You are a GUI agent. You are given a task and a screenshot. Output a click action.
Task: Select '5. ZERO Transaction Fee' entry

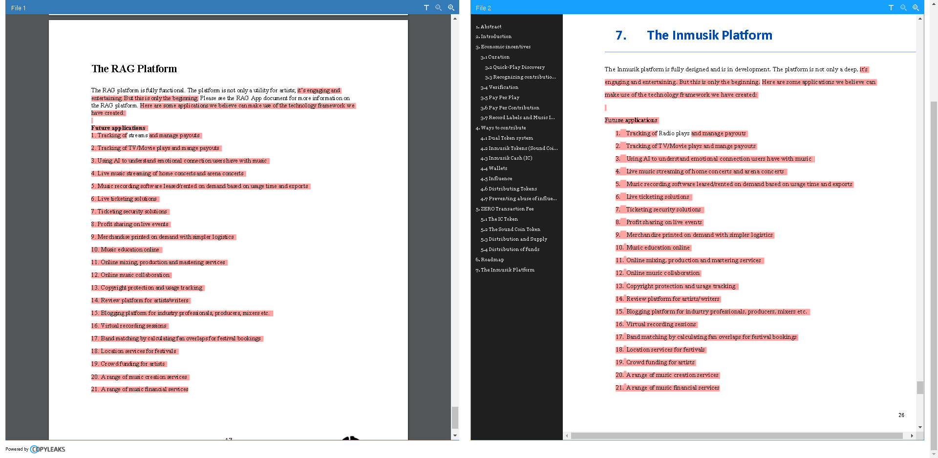coord(505,209)
